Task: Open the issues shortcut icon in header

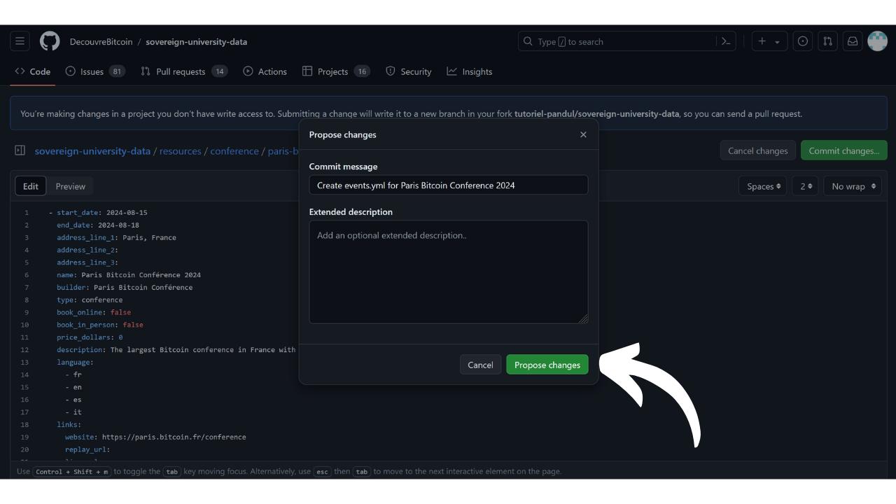Action: 803,41
